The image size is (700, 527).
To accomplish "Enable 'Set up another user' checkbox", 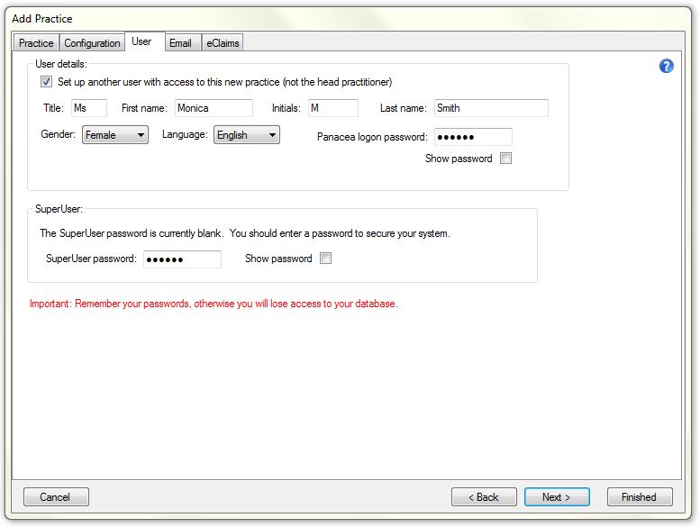I will (46, 82).
